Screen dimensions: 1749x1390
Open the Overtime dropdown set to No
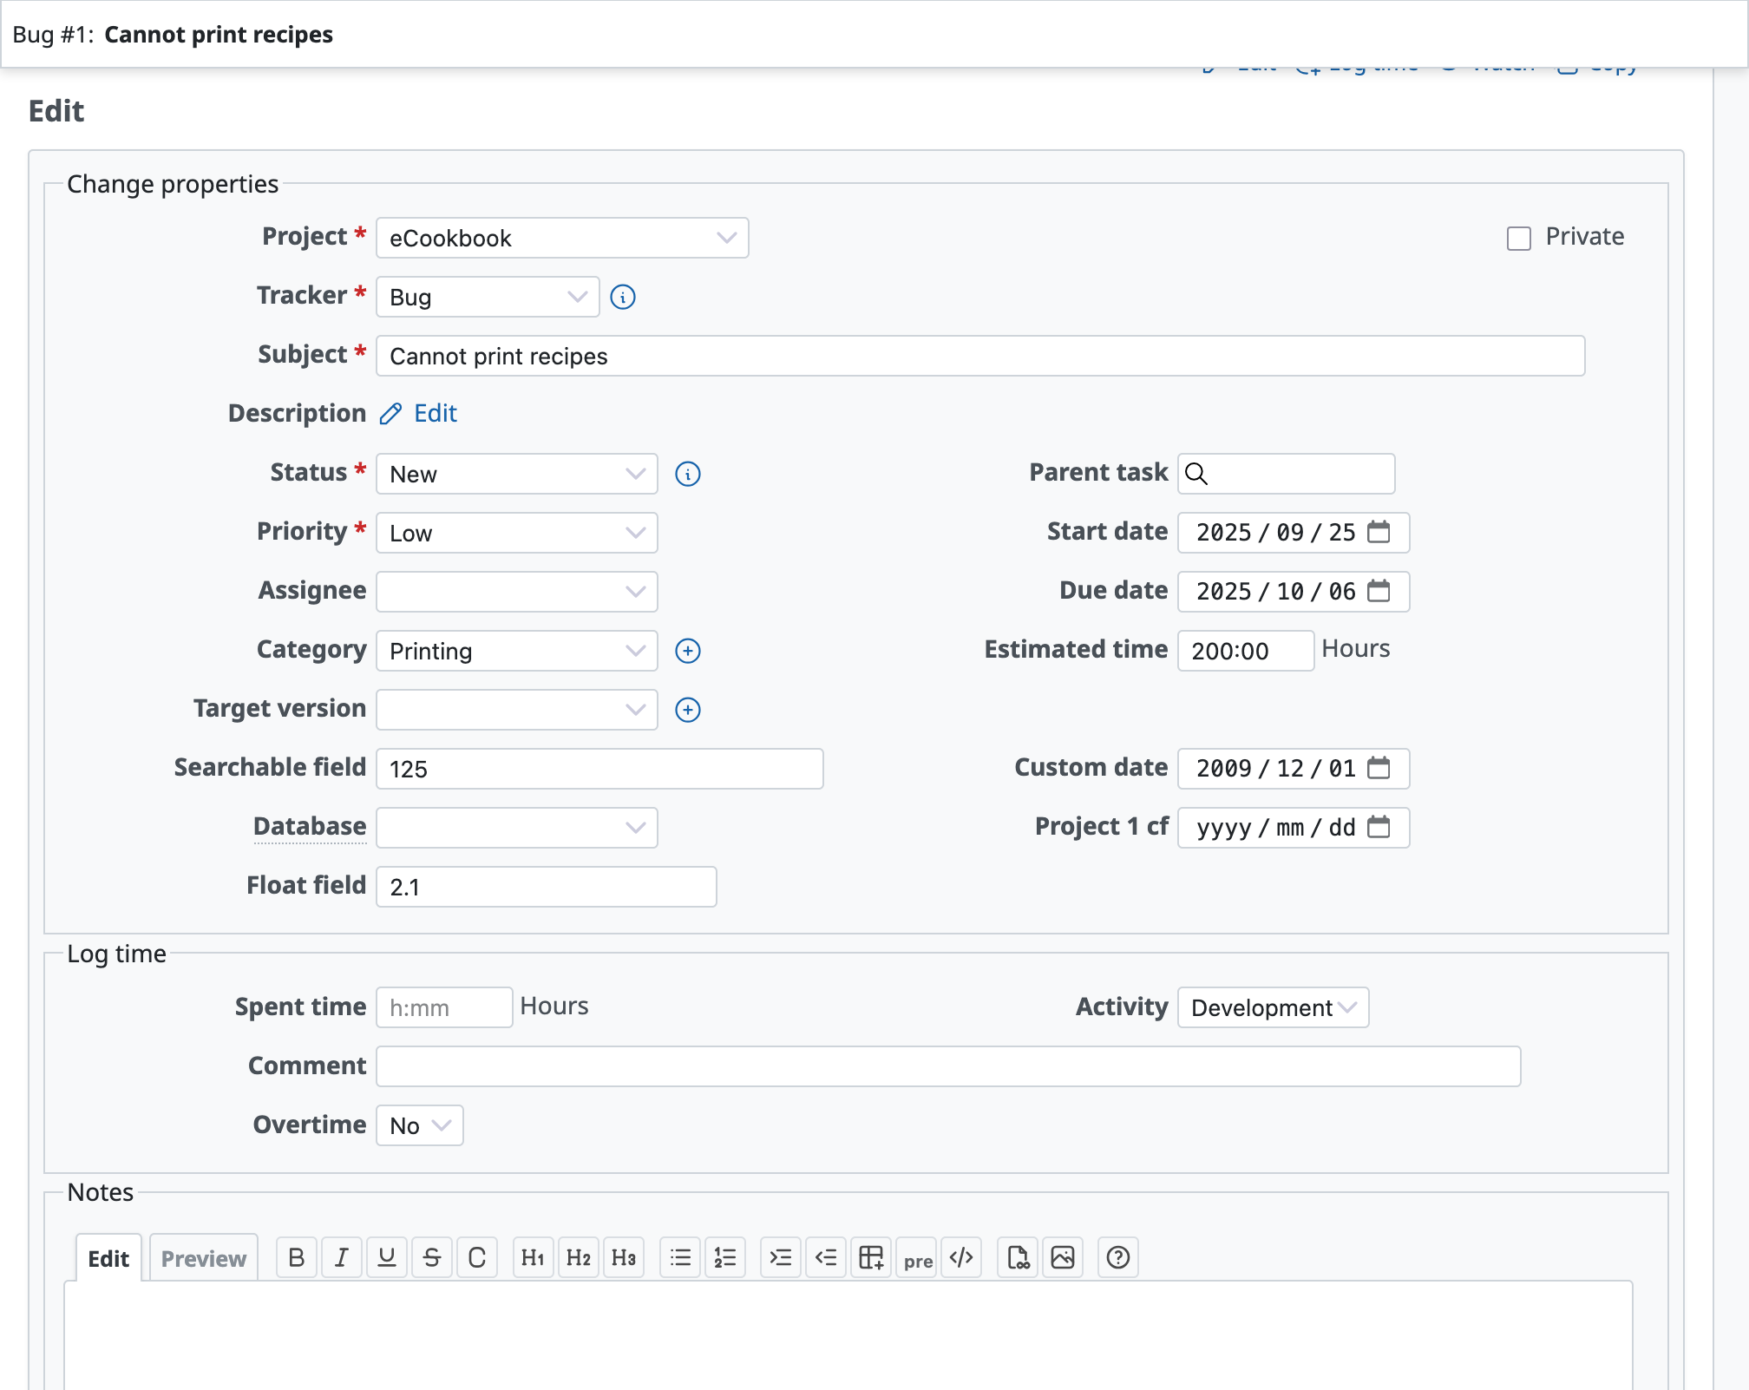(x=419, y=1125)
